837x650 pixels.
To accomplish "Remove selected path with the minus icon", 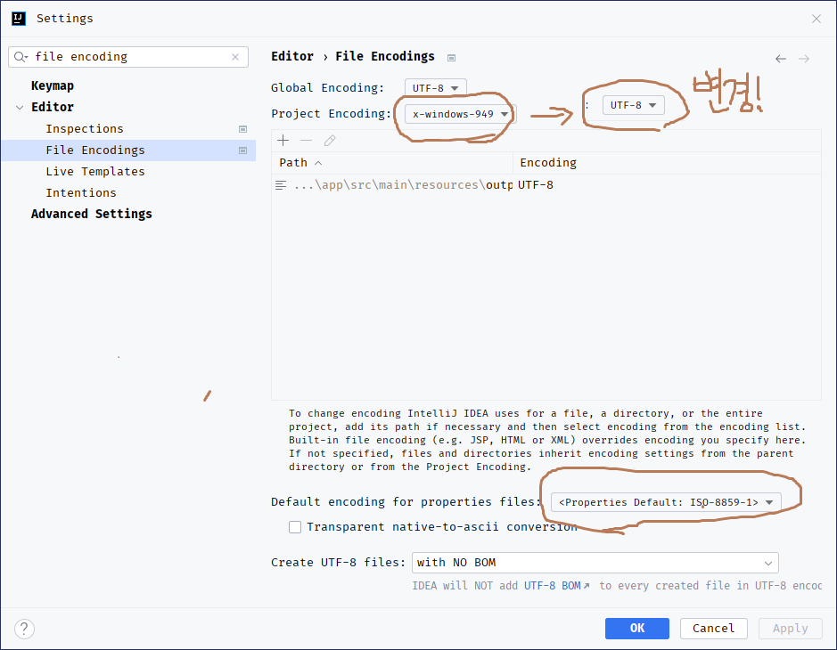I will coord(306,140).
